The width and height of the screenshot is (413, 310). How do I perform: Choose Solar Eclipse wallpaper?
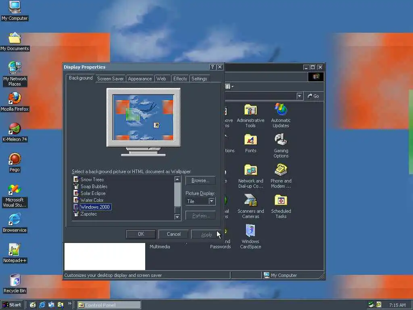[93, 193]
